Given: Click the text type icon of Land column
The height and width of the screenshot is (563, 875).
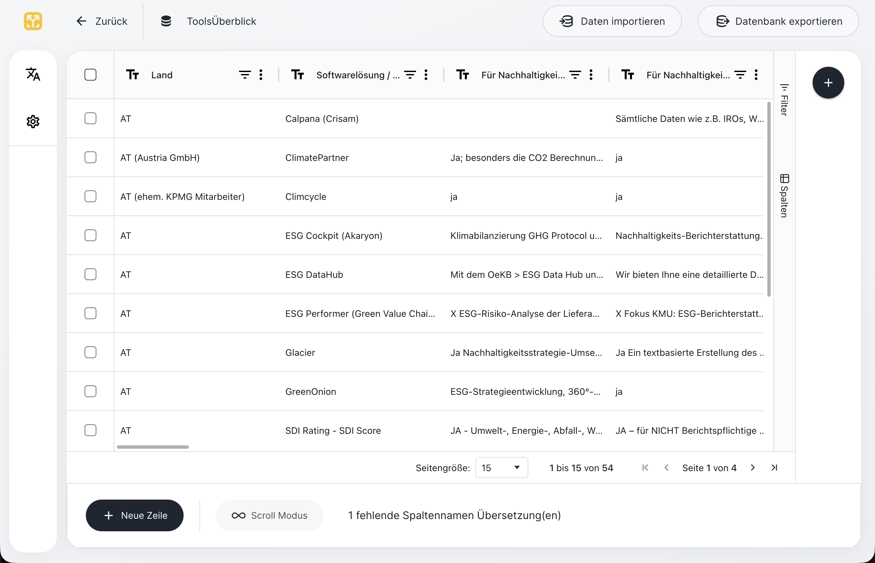Looking at the screenshot, I should pyautogui.click(x=132, y=75).
